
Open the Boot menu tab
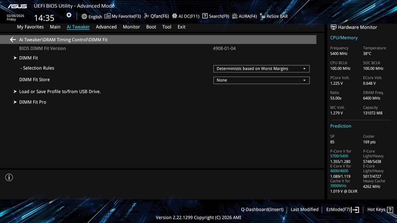pos(151,27)
